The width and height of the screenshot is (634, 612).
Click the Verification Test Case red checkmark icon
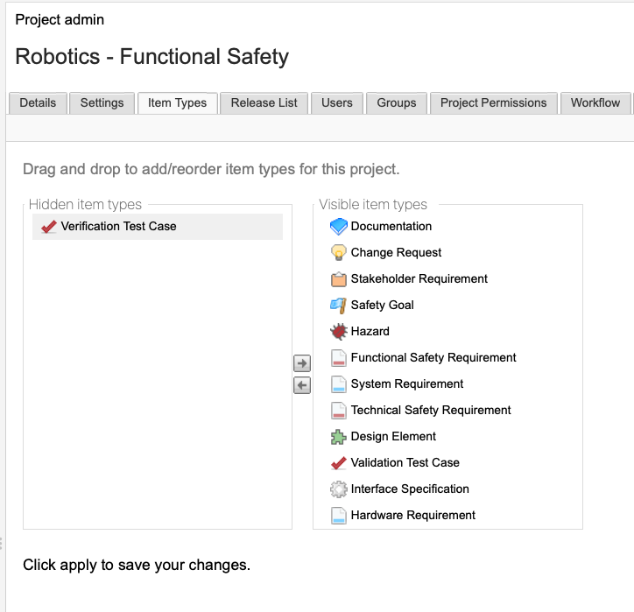(x=49, y=227)
